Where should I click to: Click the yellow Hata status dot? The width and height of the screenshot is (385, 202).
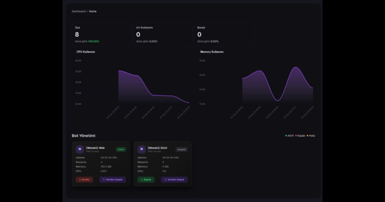coord(307,136)
